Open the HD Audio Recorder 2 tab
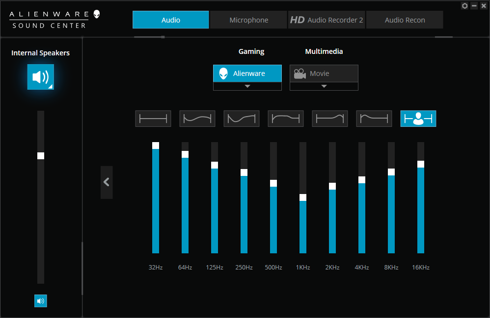 327,20
